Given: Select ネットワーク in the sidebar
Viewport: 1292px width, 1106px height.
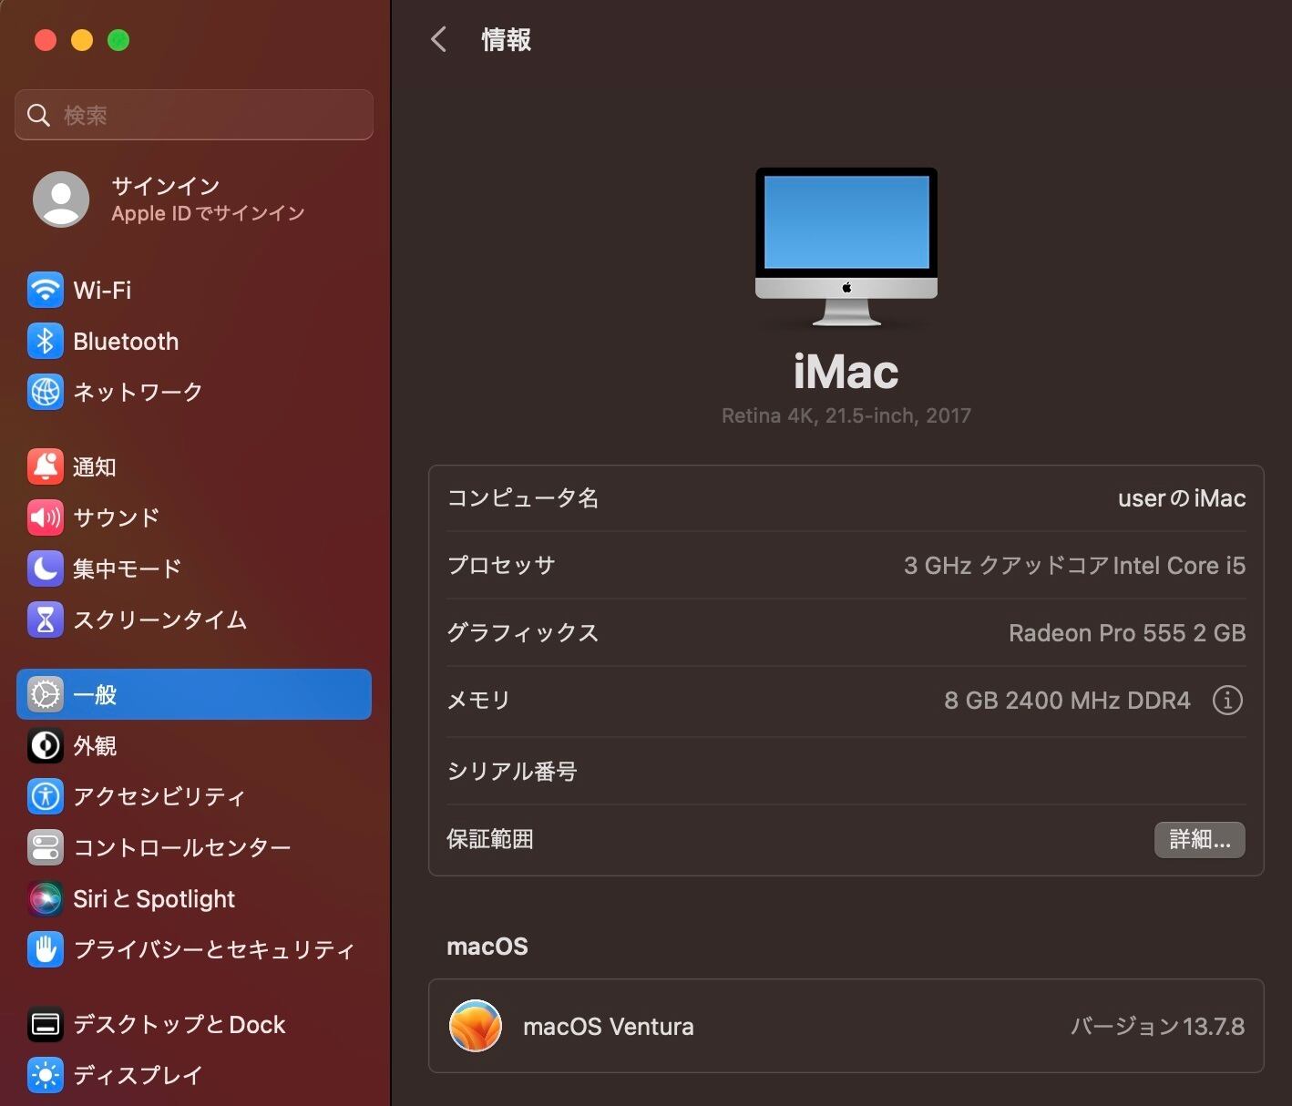Looking at the screenshot, I should (194, 393).
